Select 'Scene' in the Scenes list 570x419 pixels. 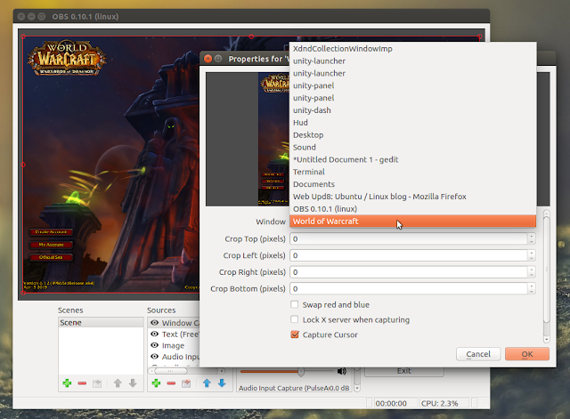[x=101, y=322]
